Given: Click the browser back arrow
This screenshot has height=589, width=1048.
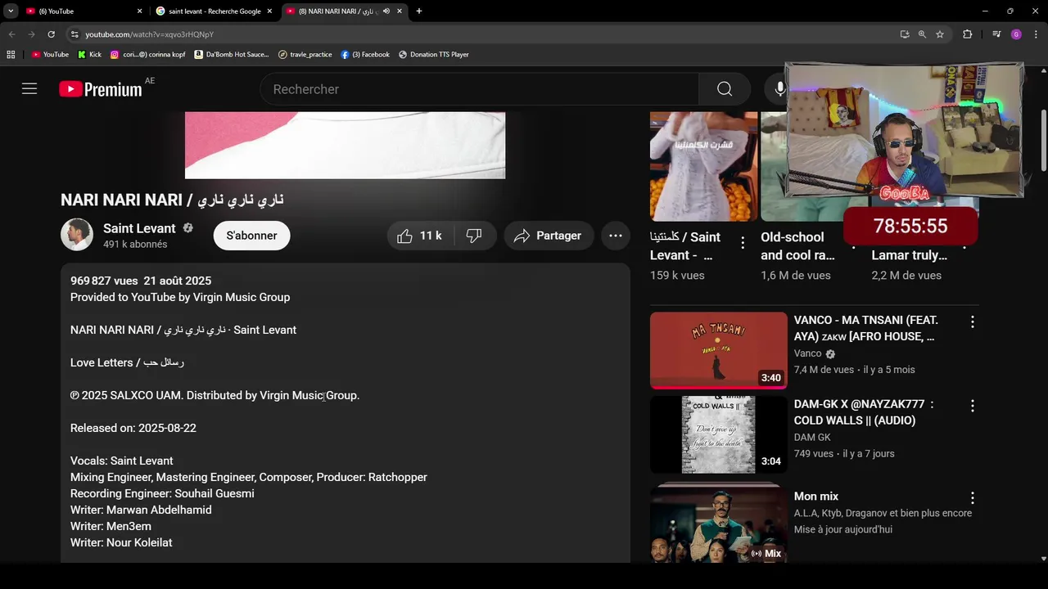Looking at the screenshot, I should tap(11, 34).
